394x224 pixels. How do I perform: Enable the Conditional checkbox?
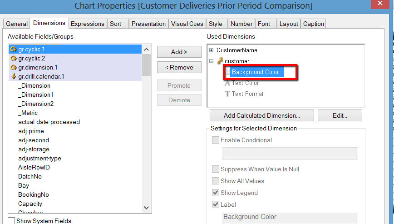[x=216, y=140]
